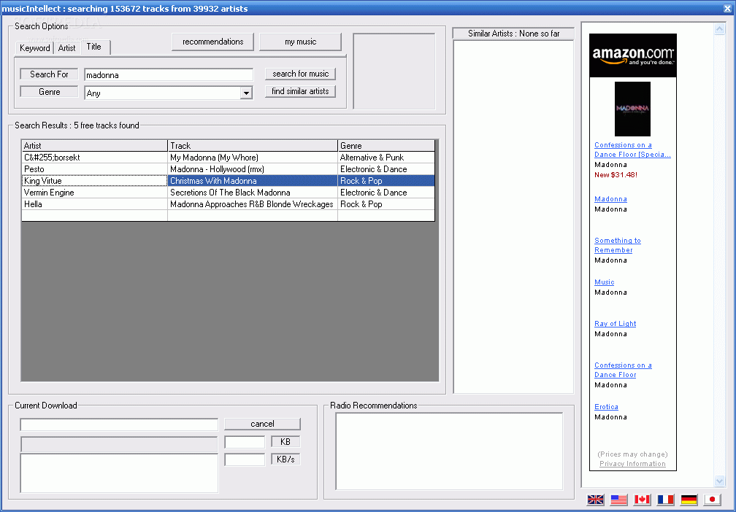Open Confessions on a Dance Floor Special link
This screenshot has width=736, height=512.
coord(632,150)
